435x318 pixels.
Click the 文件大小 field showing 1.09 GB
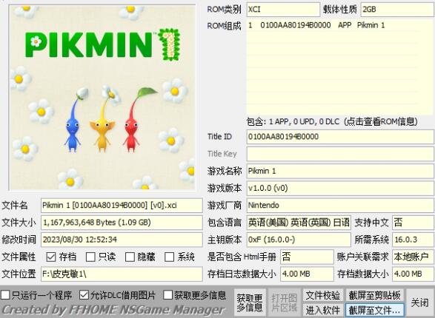click(x=122, y=223)
